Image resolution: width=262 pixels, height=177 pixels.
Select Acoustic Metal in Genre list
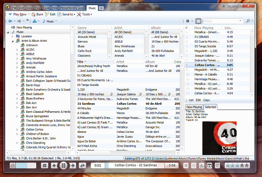[x=91, y=37]
